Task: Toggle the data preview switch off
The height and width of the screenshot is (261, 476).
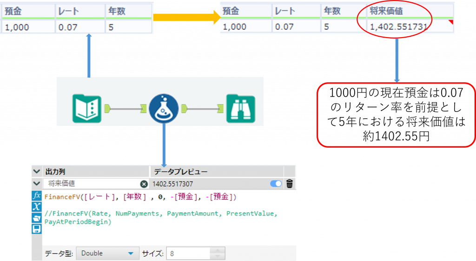Action: pyautogui.click(x=276, y=184)
